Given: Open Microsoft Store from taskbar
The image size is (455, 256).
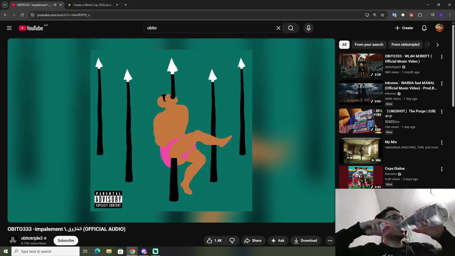Looking at the screenshot, I should pyautogui.click(x=121, y=251).
